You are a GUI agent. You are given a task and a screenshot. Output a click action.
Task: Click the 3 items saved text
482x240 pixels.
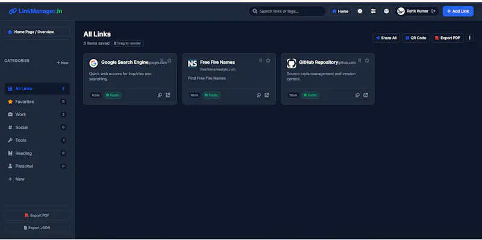click(96, 43)
